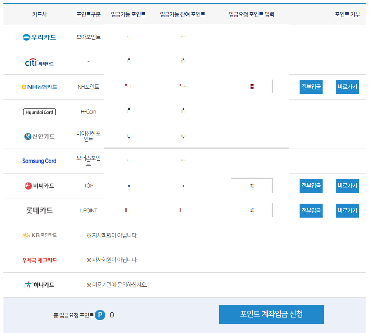Click the 하나카드 logo
The height and width of the screenshot is (333, 369).
pos(39,285)
